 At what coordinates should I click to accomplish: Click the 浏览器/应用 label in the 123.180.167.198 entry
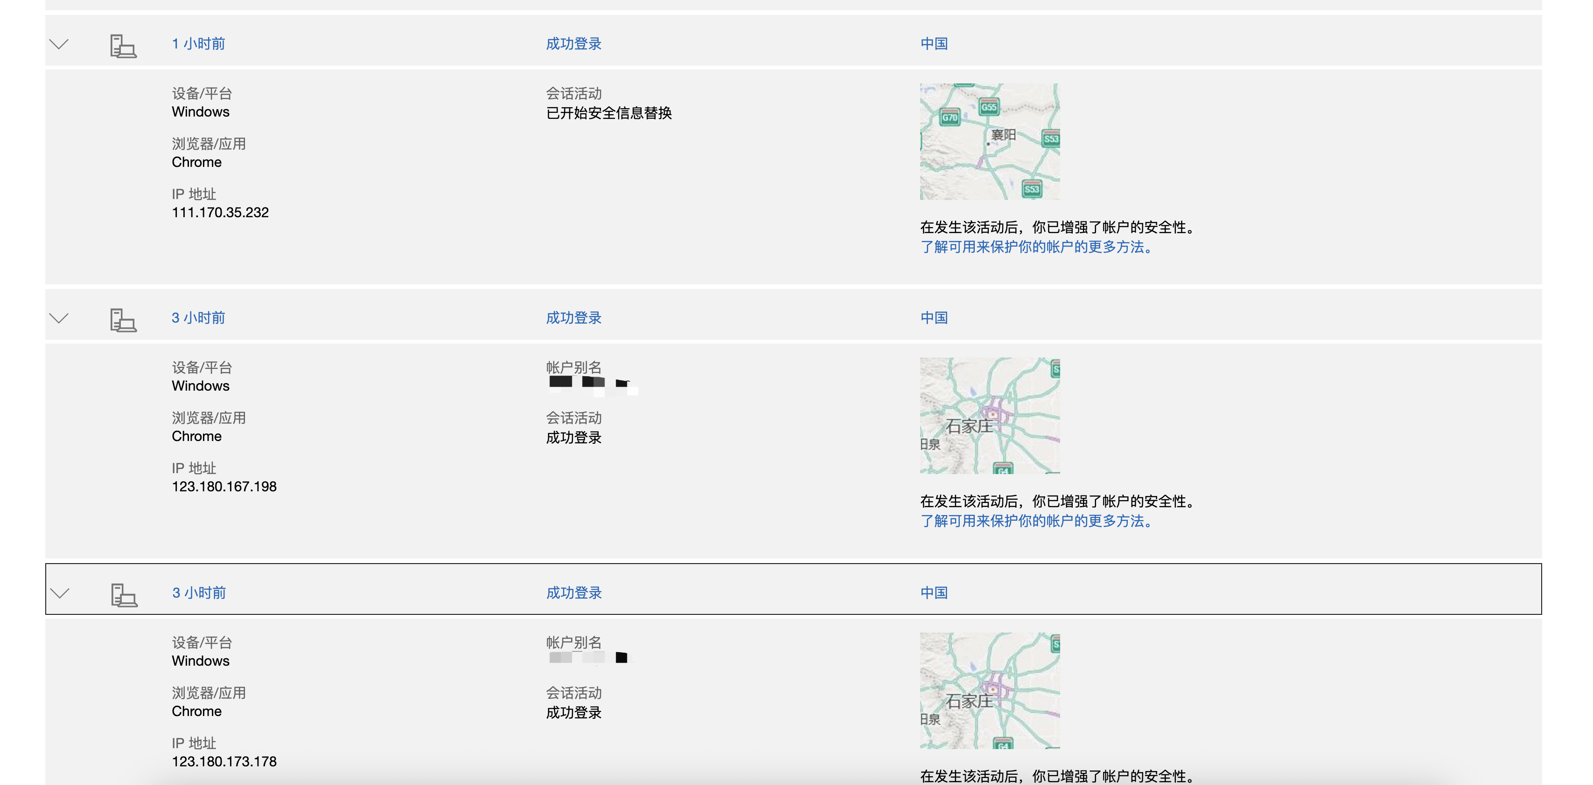pos(209,418)
